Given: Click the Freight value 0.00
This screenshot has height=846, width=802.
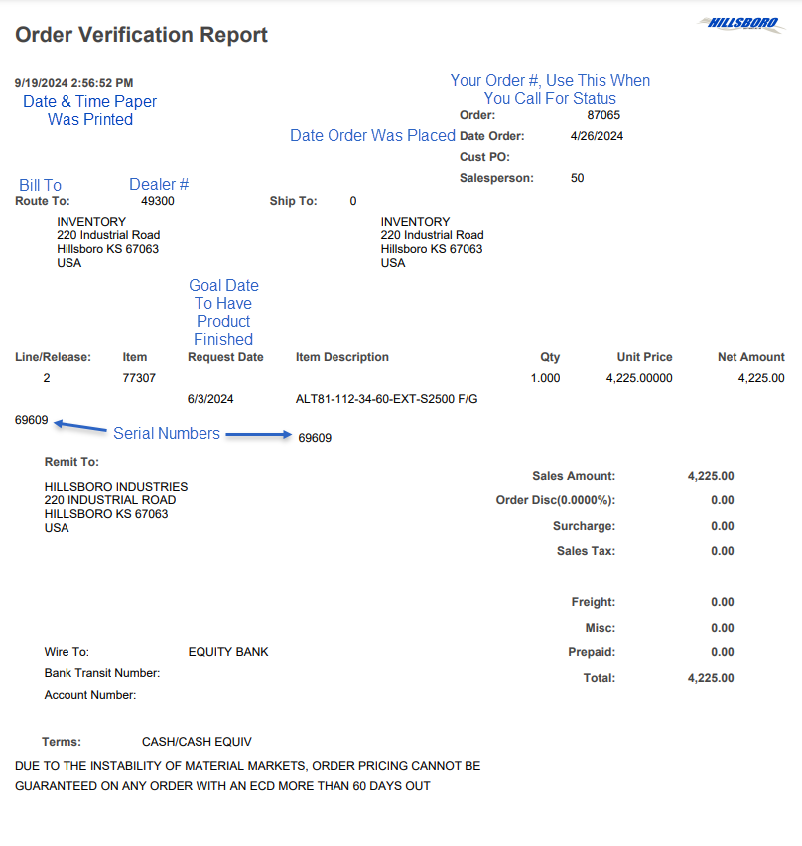Looking at the screenshot, I should [723, 602].
